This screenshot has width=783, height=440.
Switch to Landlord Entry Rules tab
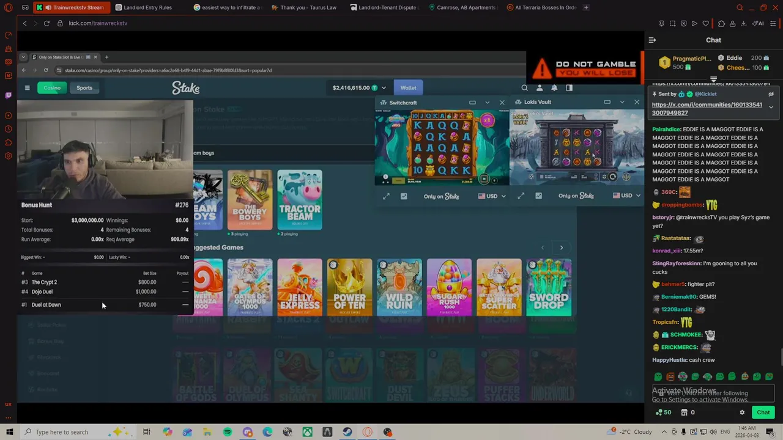coord(149,7)
